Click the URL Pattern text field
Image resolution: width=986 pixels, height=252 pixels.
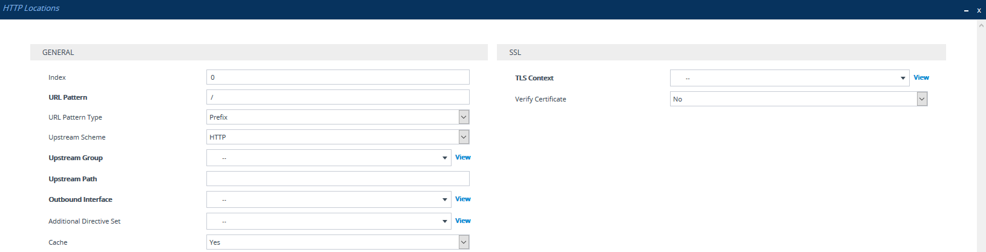337,97
